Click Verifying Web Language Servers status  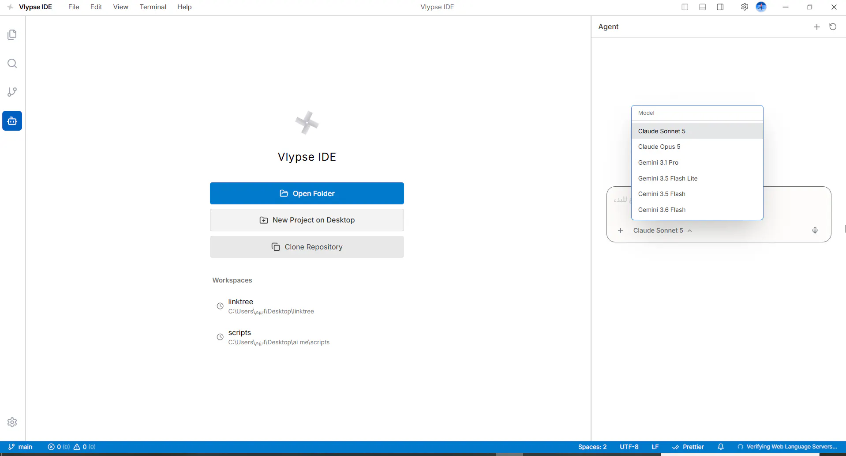click(x=787, y=447)
